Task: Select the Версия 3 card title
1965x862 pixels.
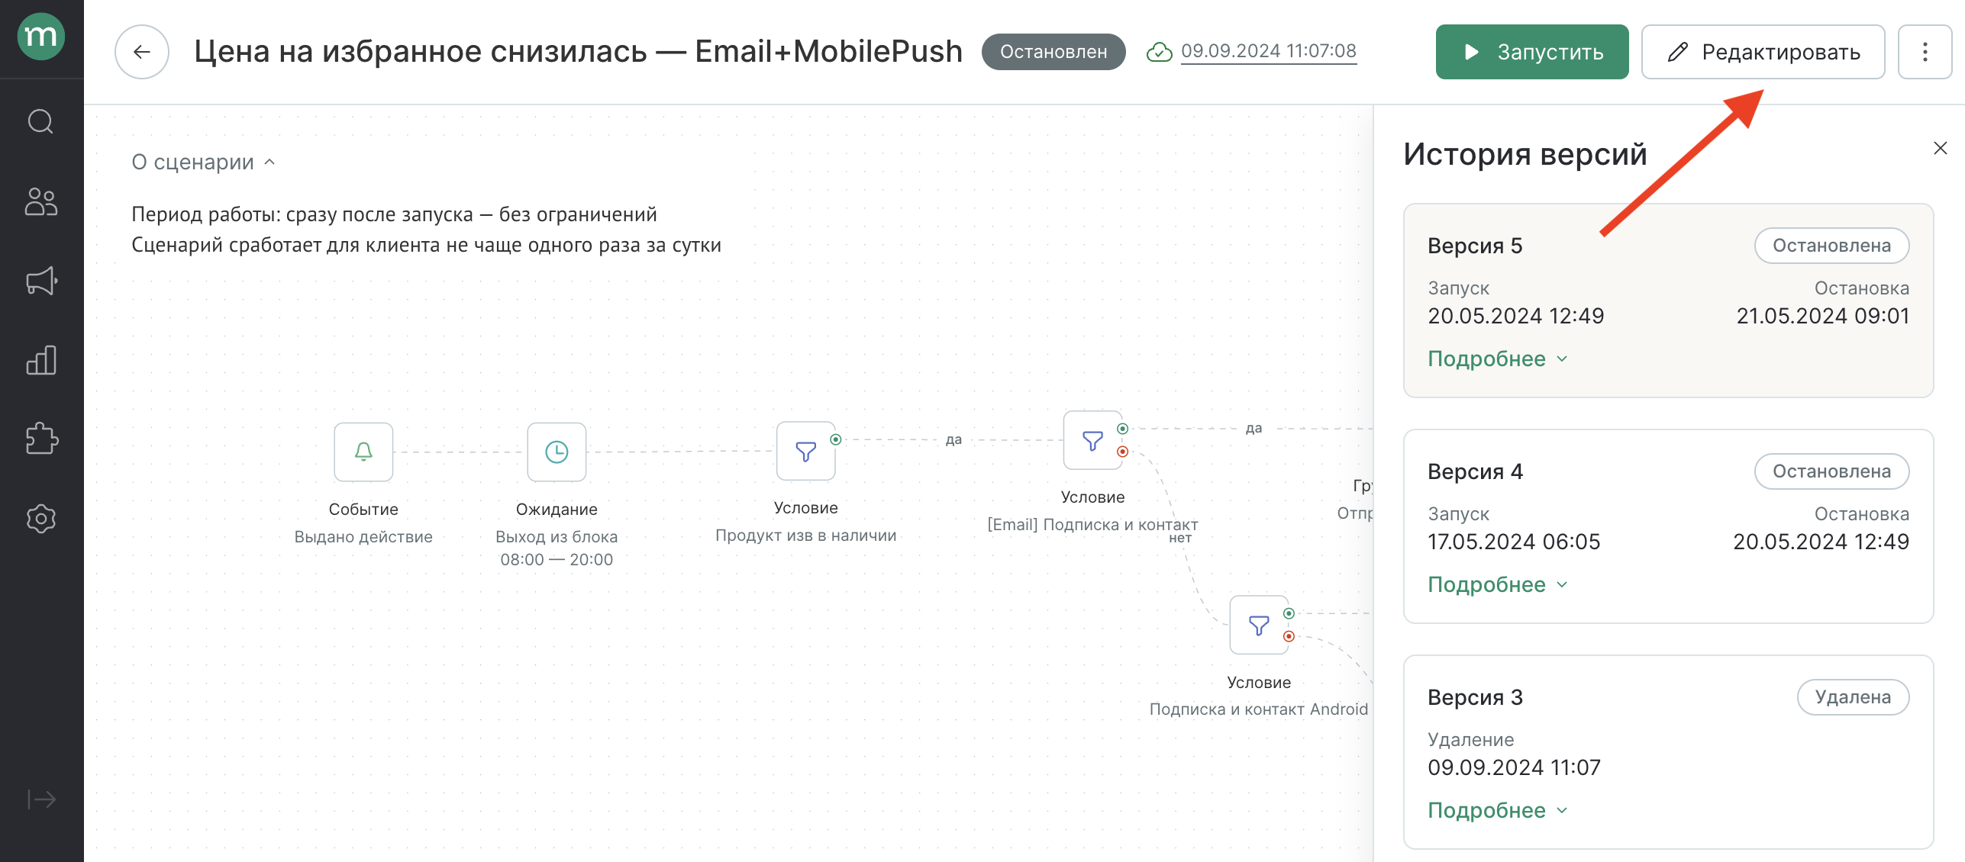Action: pyautogui.click(x=1475, y=697)
